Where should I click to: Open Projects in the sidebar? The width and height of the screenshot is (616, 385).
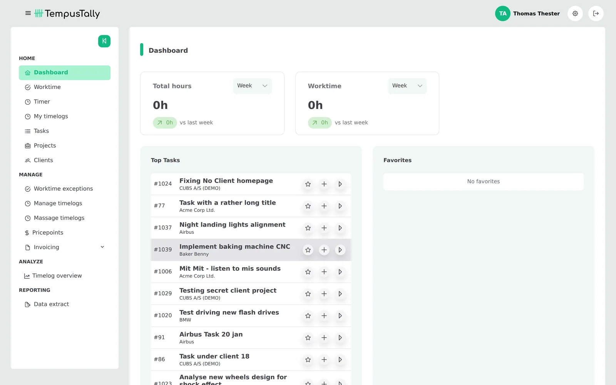tap(65, 146)
